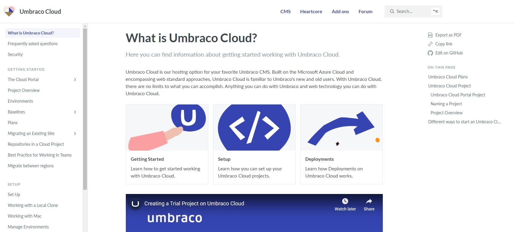Click the Share arrow icon on video
The width and height of the screenshot is (514, 232).
click(369, 201)
